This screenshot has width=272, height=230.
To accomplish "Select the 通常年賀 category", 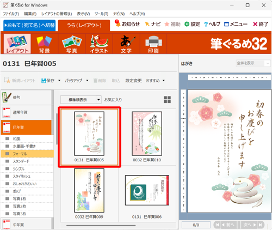I will (x=26, y=112).
